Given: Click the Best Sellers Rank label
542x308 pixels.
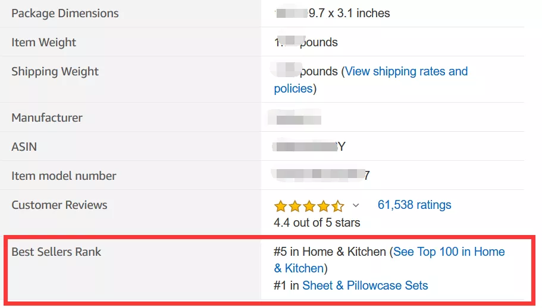Looking at the screenshot, I should [x=57, y=252].
